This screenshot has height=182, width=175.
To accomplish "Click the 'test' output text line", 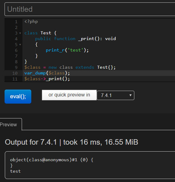I will [x=15, y=171].
